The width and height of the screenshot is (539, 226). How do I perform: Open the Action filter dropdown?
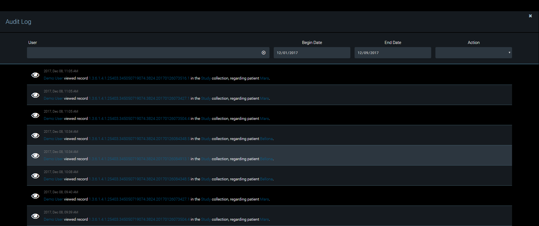473,53
